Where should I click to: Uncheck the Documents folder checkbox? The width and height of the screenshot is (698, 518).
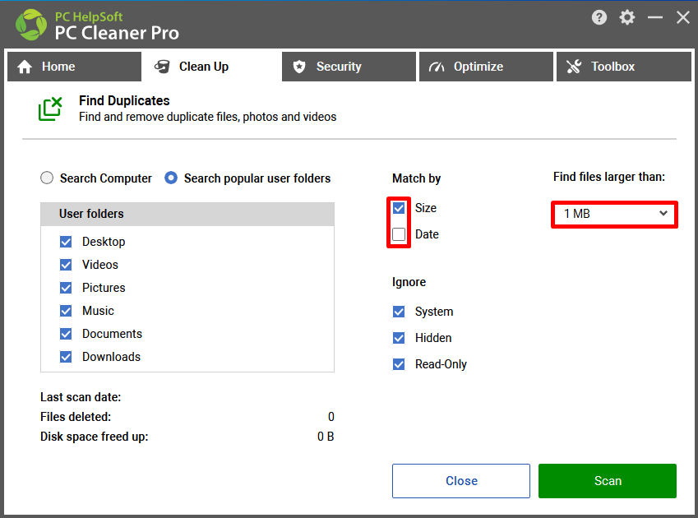pos(66,334)
